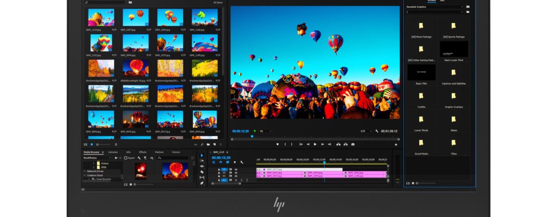
Task: Adjust Media Browser thumbnail size slider
Action: pyautogui.click(x=144, y=184)
